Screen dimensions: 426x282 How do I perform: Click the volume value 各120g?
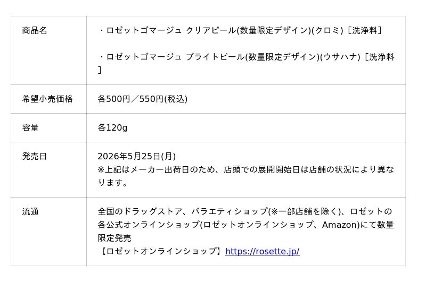112,127
